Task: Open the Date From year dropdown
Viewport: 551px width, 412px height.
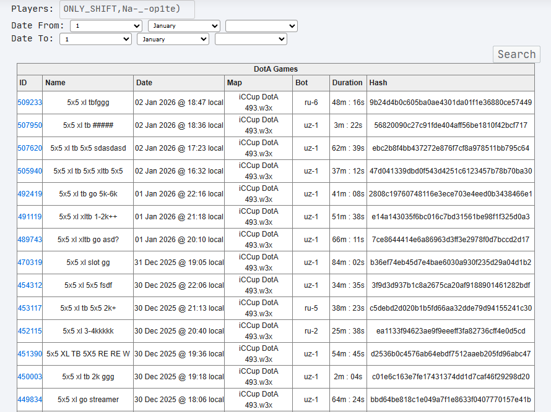Action: 261,26
